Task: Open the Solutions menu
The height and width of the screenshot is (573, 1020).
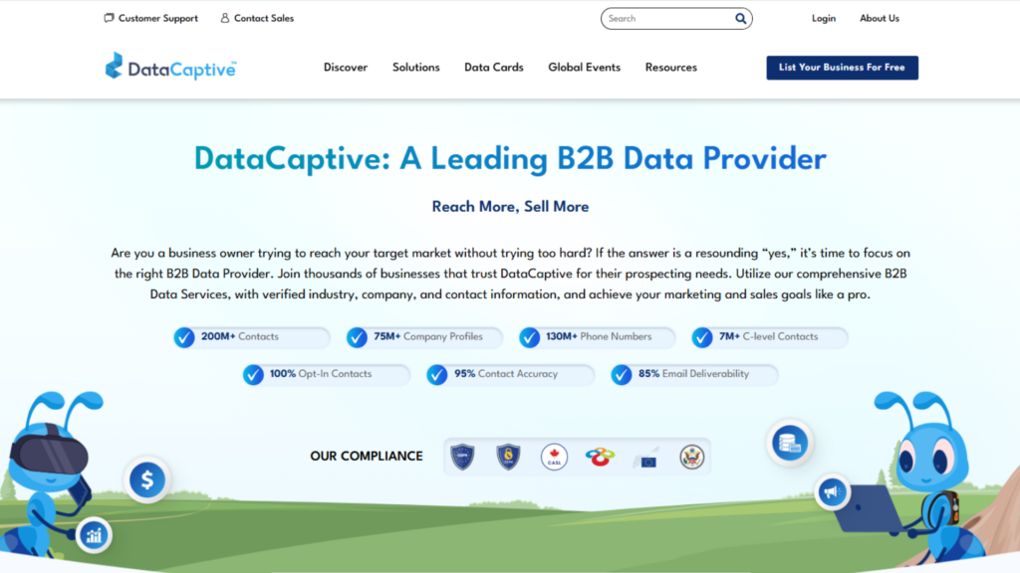Action: point(415,68)
